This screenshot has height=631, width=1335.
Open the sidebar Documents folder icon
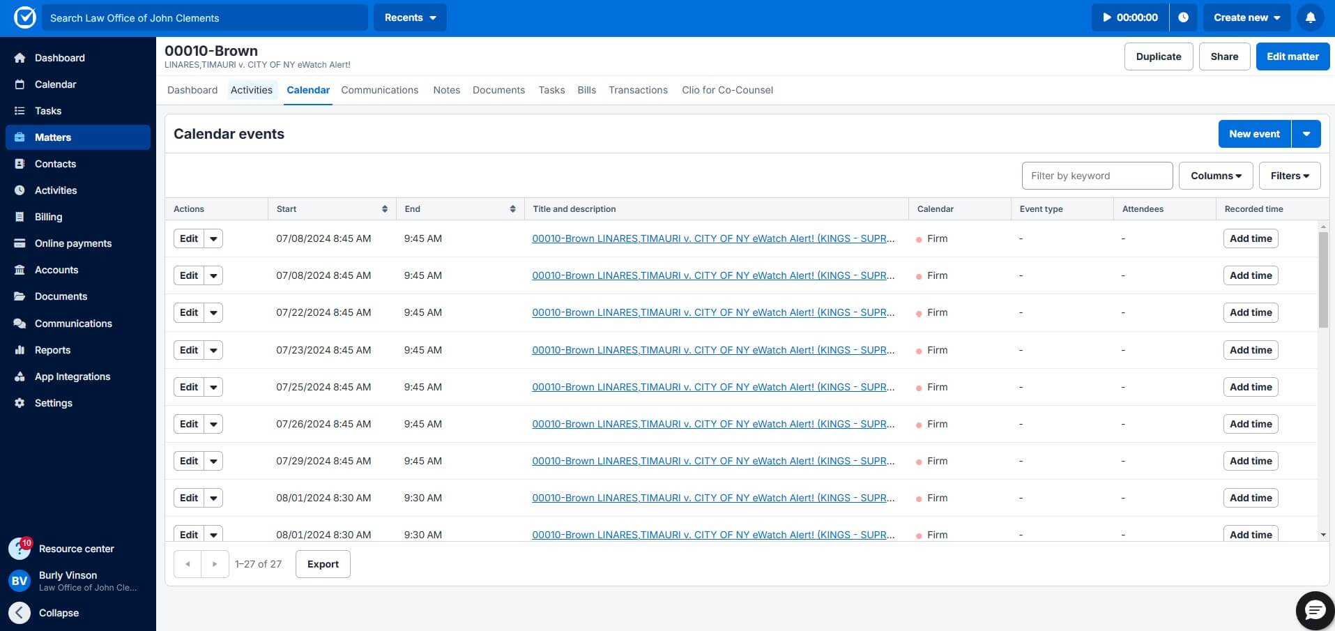[20, 296]
